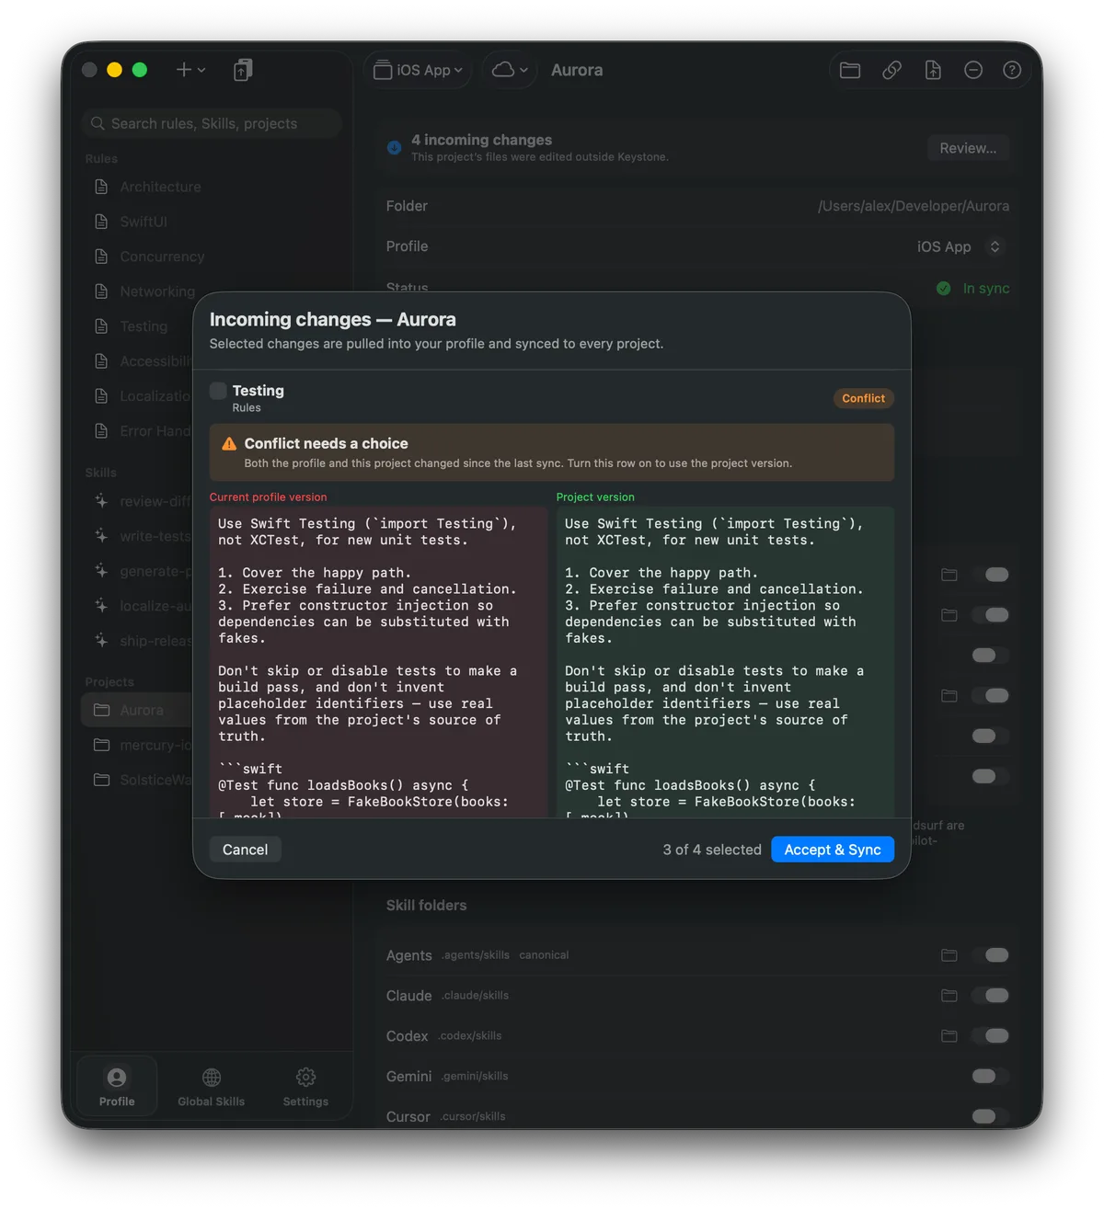Click the ".agents/skills" path text
The height and width of the screenshot is (1210, 1104).
point(475,955)
